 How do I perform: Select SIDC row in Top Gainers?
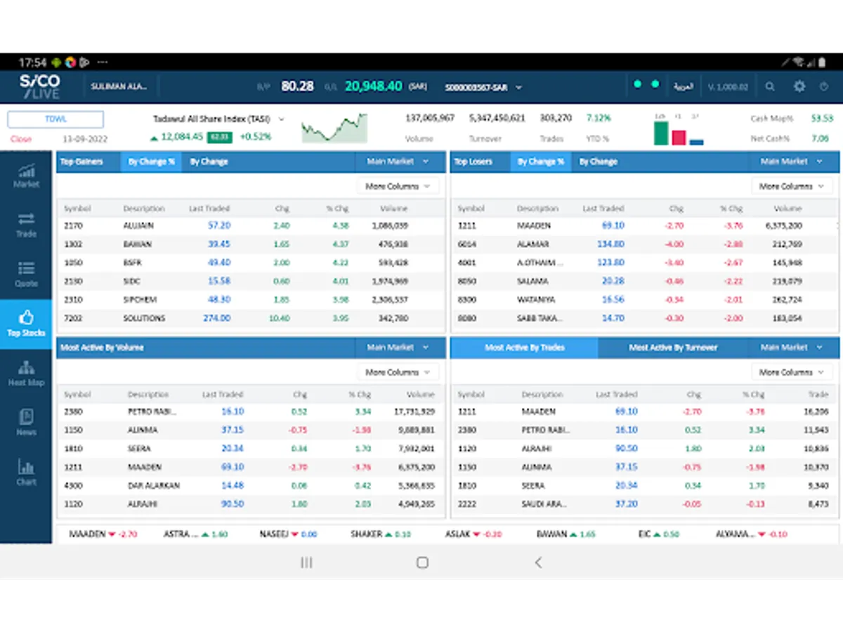tap(251, 281)
